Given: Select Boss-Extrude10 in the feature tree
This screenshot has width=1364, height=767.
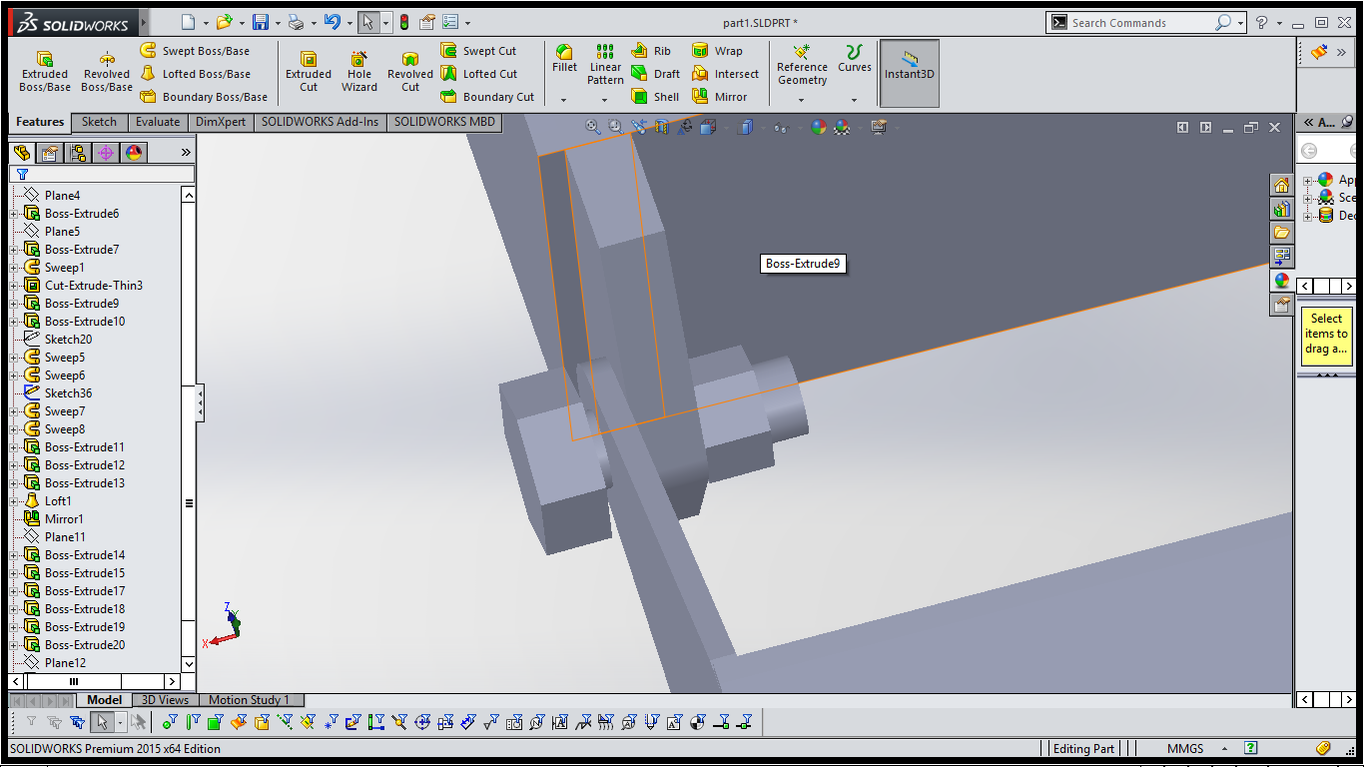Looking at the screenshot, I should [x=85, y=322].
